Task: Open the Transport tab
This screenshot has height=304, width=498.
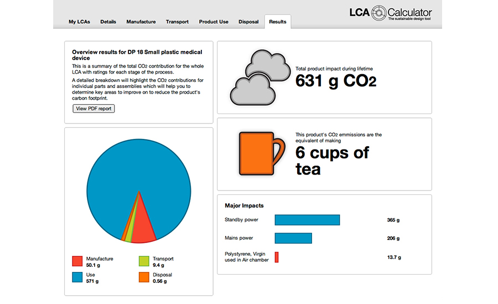Action: 177,22
